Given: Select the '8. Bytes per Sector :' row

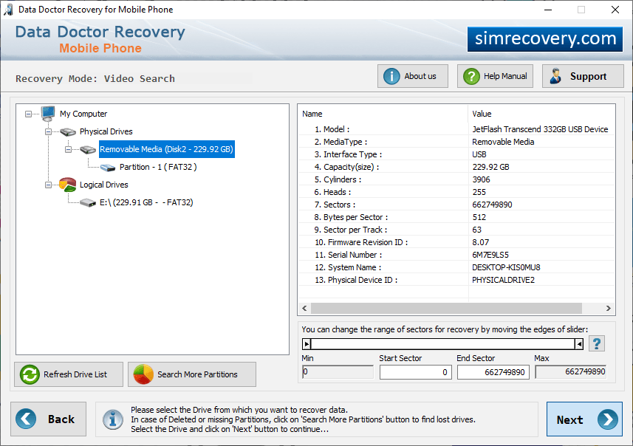Looking at the screenshot, I should click(x=456, y=217).
